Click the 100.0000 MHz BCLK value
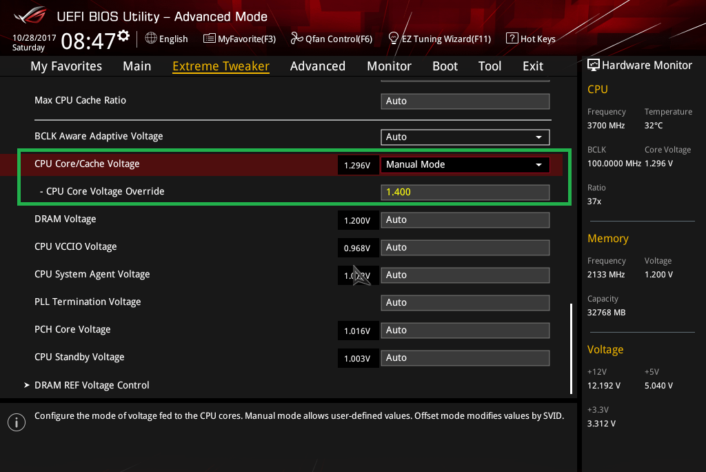The image size is (706, 472). click(x=614, y=164)
